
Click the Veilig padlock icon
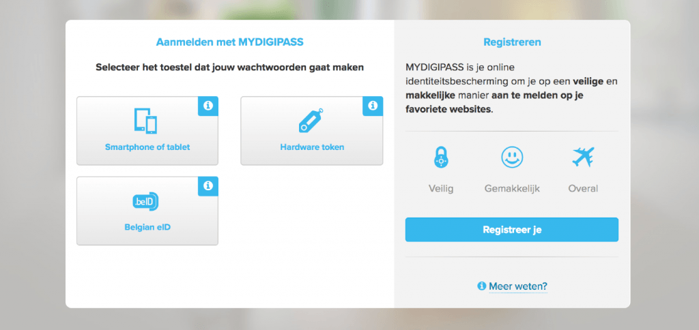[440, 157]
